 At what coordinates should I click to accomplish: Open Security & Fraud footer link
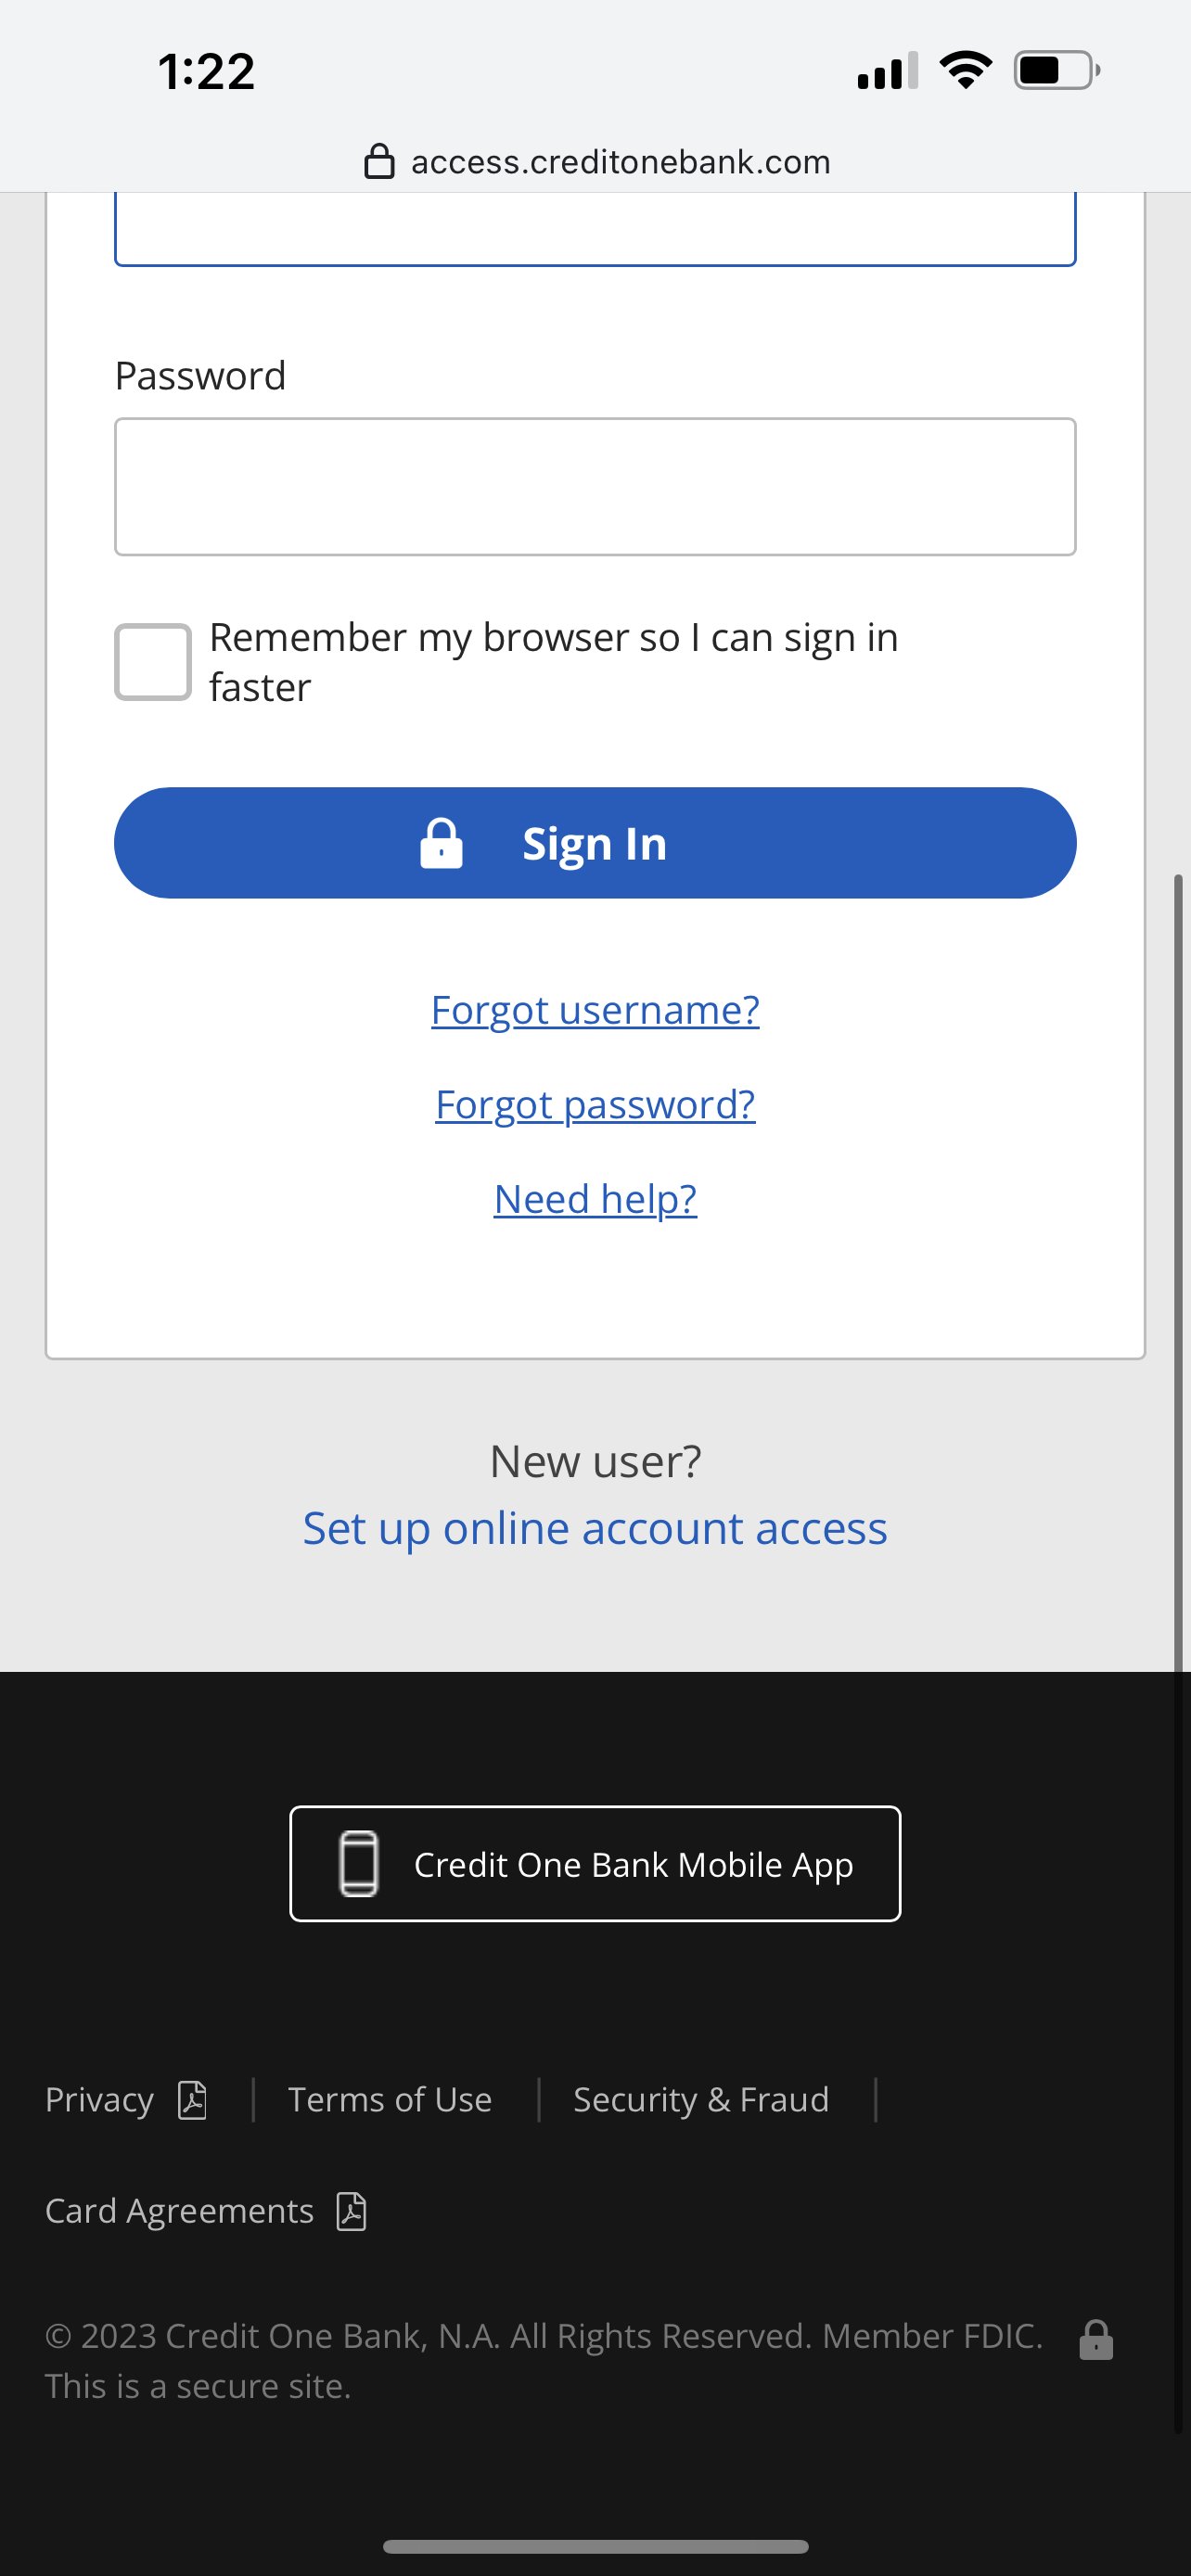(701, 2099)
